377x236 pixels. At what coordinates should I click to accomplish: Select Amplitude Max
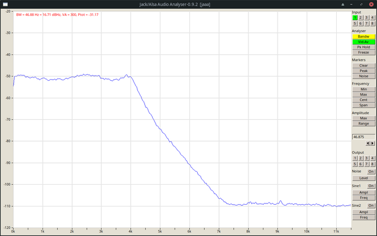click(x=363, y=119)
